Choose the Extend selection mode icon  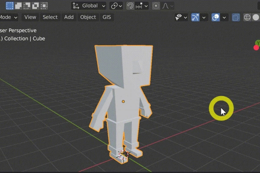click(18, 6)
